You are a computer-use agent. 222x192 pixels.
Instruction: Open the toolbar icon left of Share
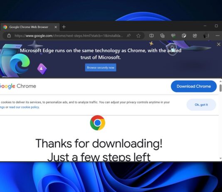click(x=184, y=36)
